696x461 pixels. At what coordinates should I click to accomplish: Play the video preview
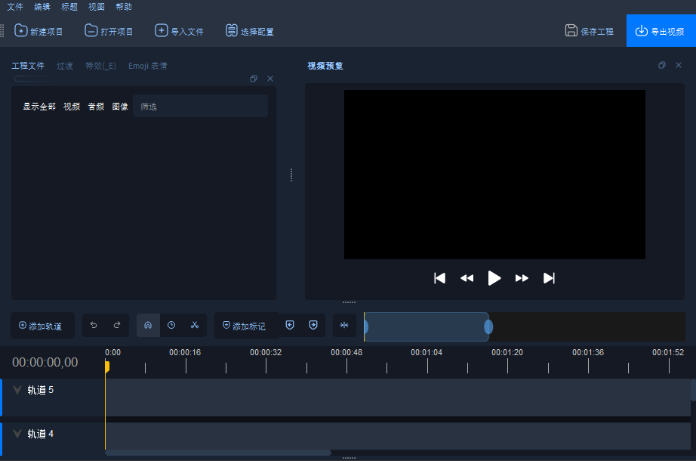click(x=494, y=278)
